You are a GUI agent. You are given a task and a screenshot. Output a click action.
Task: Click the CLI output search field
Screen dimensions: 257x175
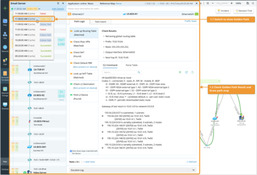[122, 72]
